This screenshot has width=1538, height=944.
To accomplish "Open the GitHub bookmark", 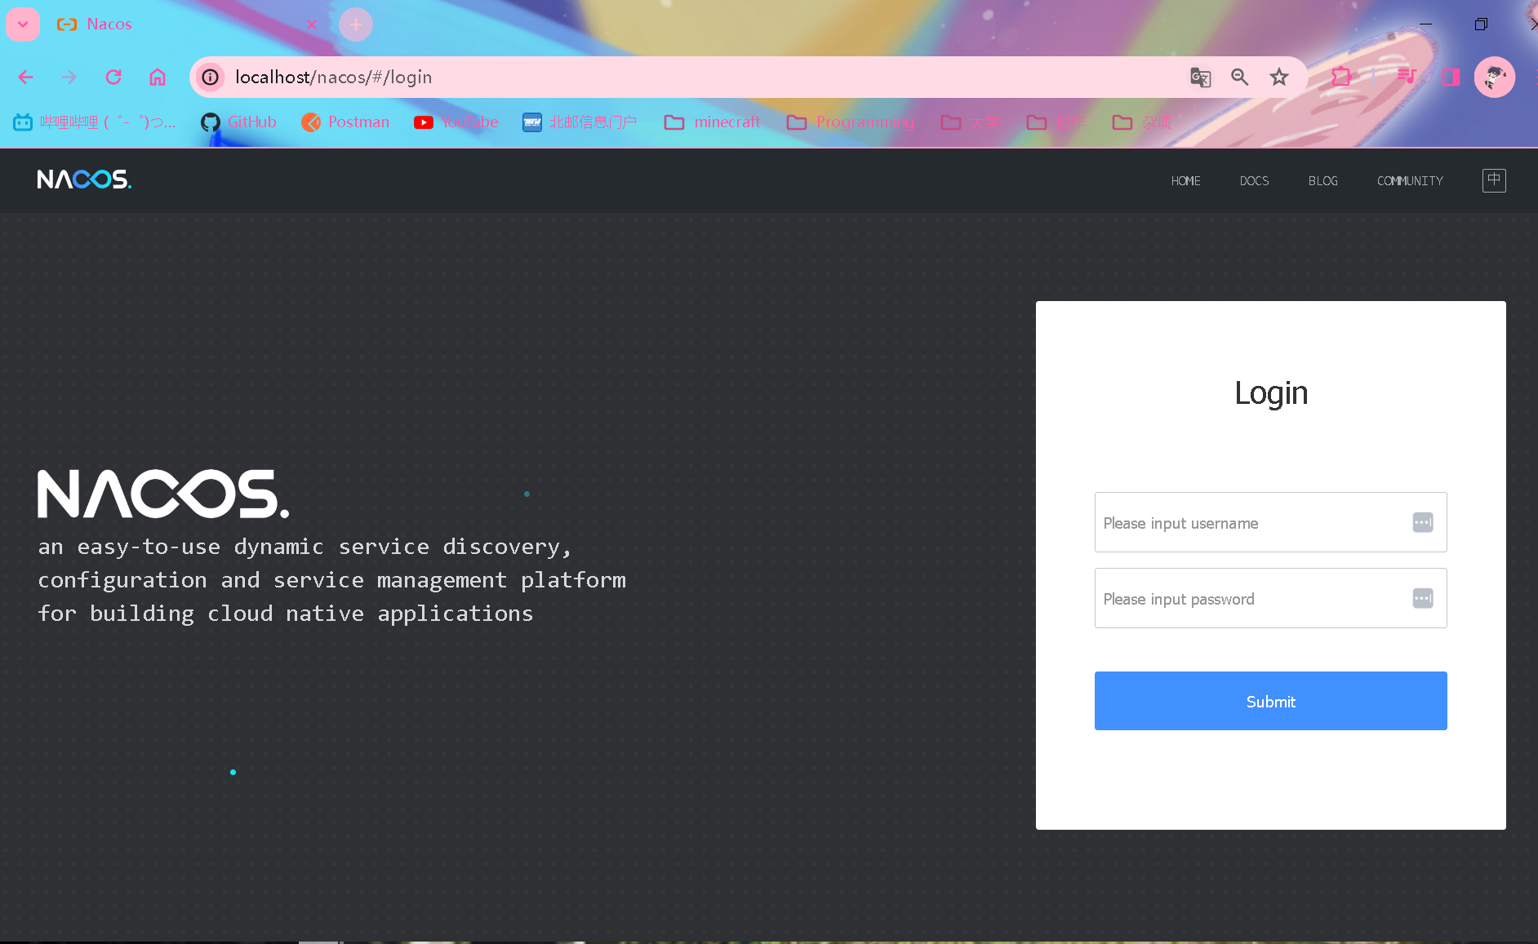I will [239, 122].
